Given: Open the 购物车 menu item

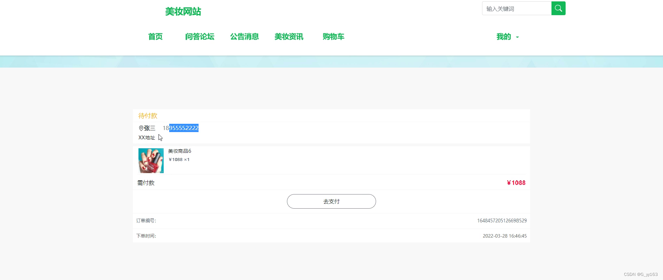Looking at the screenshot, I should pyautogui.click(x=334, y=37).
